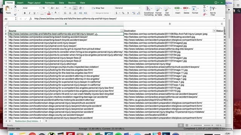Decrease cell indent
The height and width of the screenshot is (135, 241).
(81, 13)
